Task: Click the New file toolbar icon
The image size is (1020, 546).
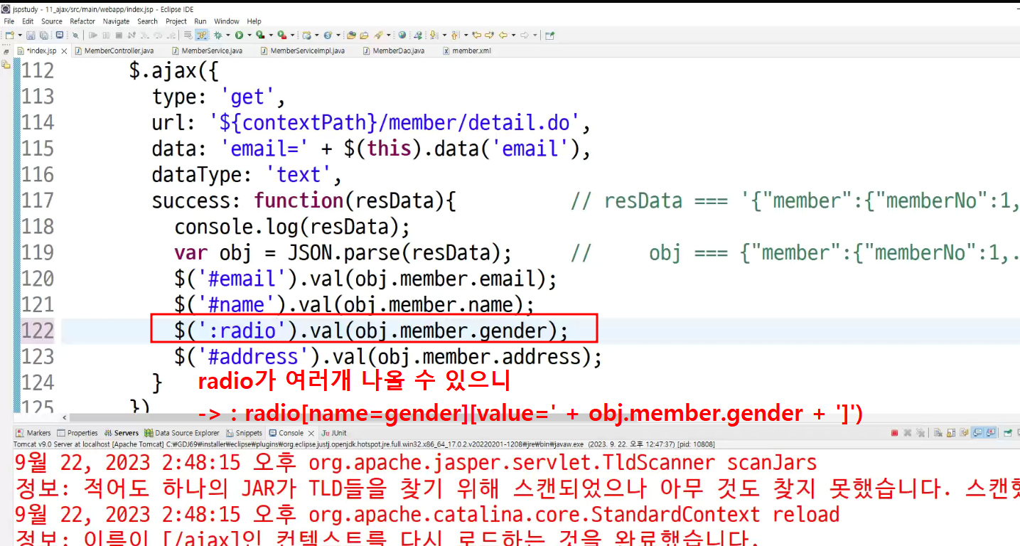Action: click(9, 35)
